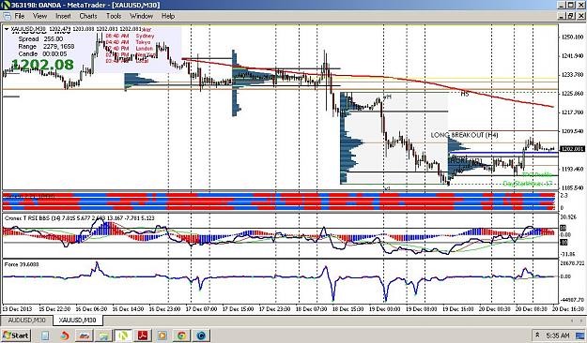
Task: Click the Sydney session clock label
Action: click(x=145, y=36)
